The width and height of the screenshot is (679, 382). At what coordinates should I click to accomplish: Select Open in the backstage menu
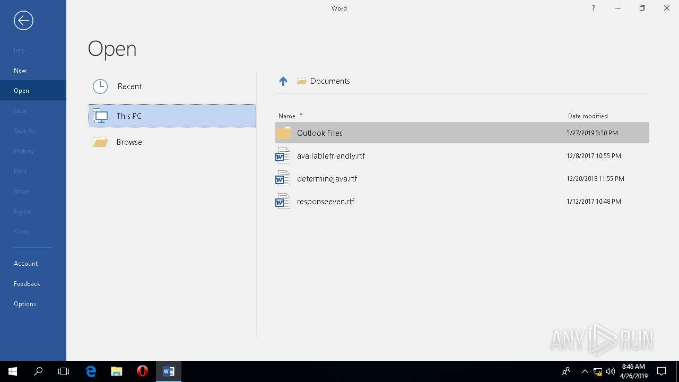(33, 91)
